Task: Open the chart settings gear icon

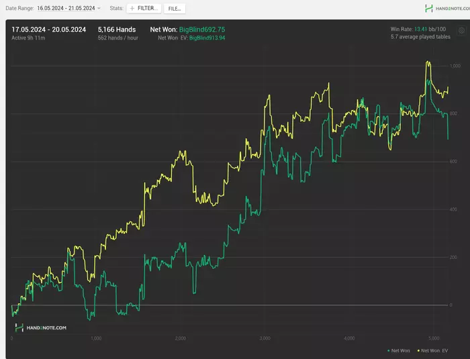Action: [462, 30]
